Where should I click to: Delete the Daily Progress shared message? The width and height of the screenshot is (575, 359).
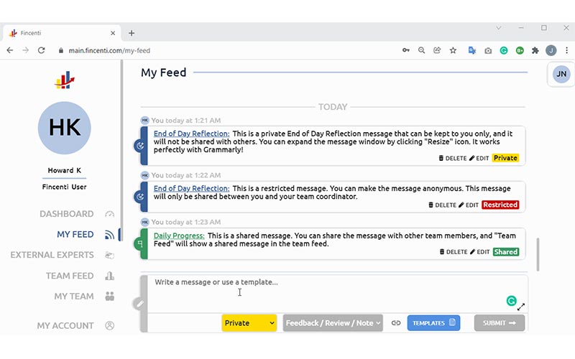(x=453, y=252)
